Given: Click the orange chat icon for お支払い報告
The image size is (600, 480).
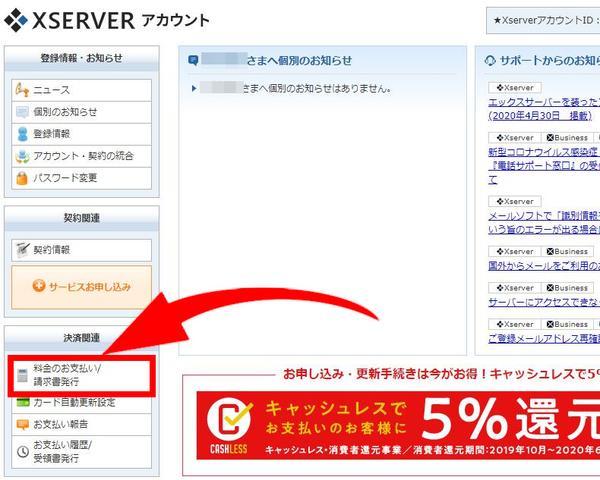Looking at the screenshot, I should click(x=23, y=424).
